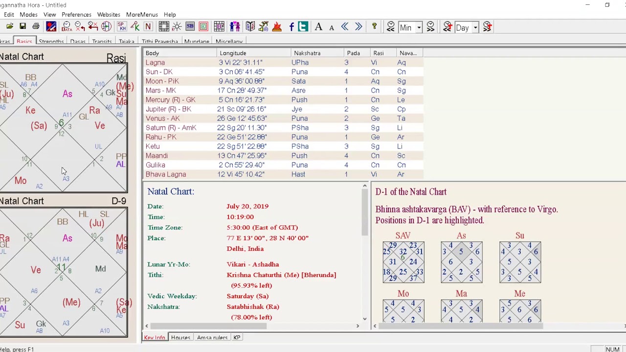
Task: Switch to the Tajaka tab
Action: (x=126, y=42)
